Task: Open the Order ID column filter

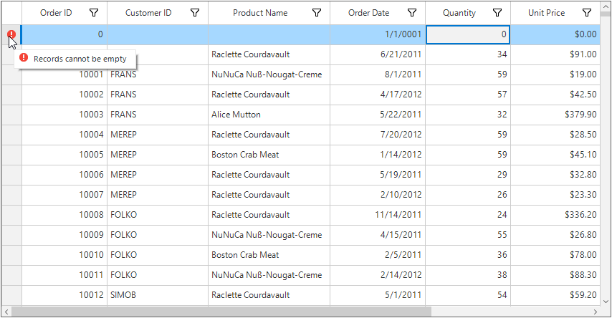Action: point(94,13)
